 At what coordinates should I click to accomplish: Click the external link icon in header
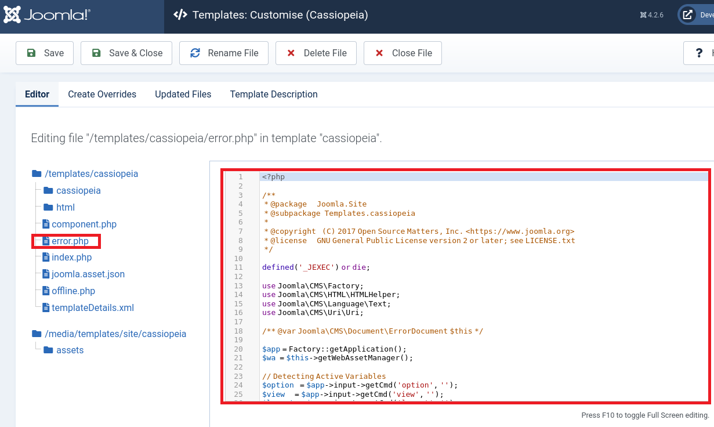[687, 15]
